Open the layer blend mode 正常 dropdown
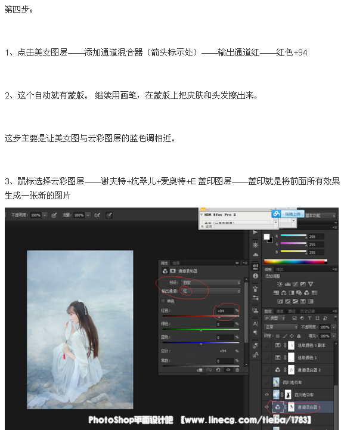 (281, 327)
